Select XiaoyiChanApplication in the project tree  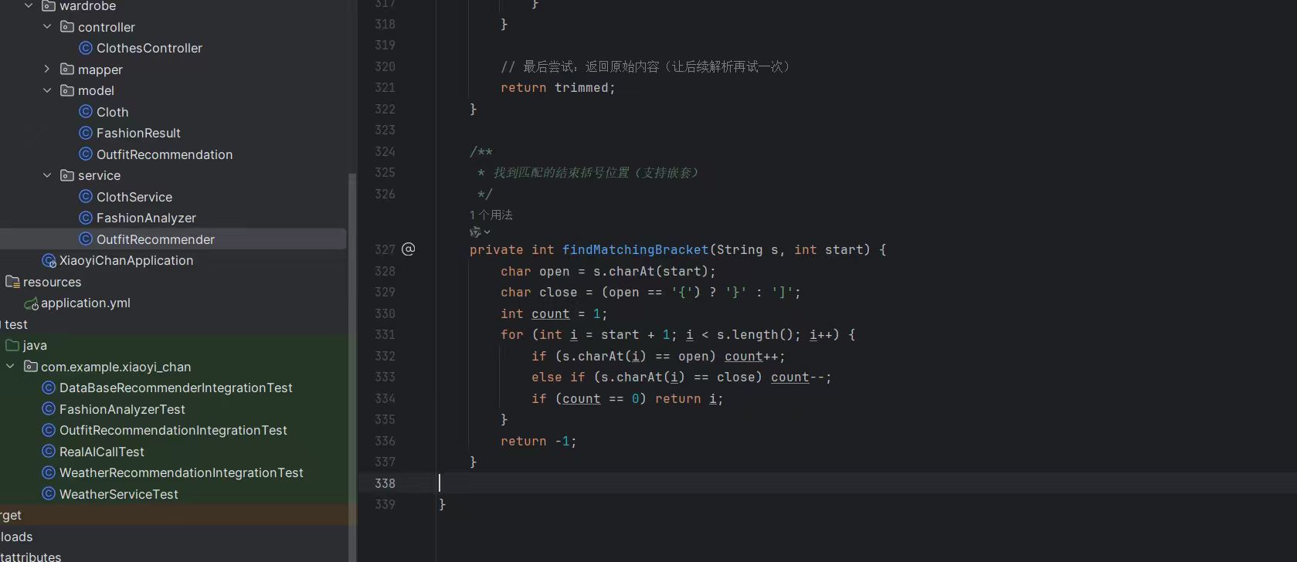126,260
